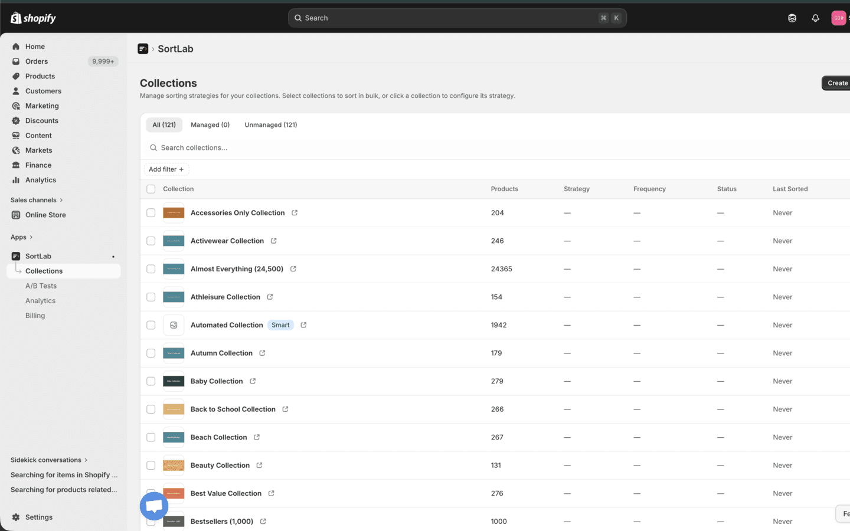Click the Smart badge on Automated Collection
The image size is (850, 531).
pos(280,325)
